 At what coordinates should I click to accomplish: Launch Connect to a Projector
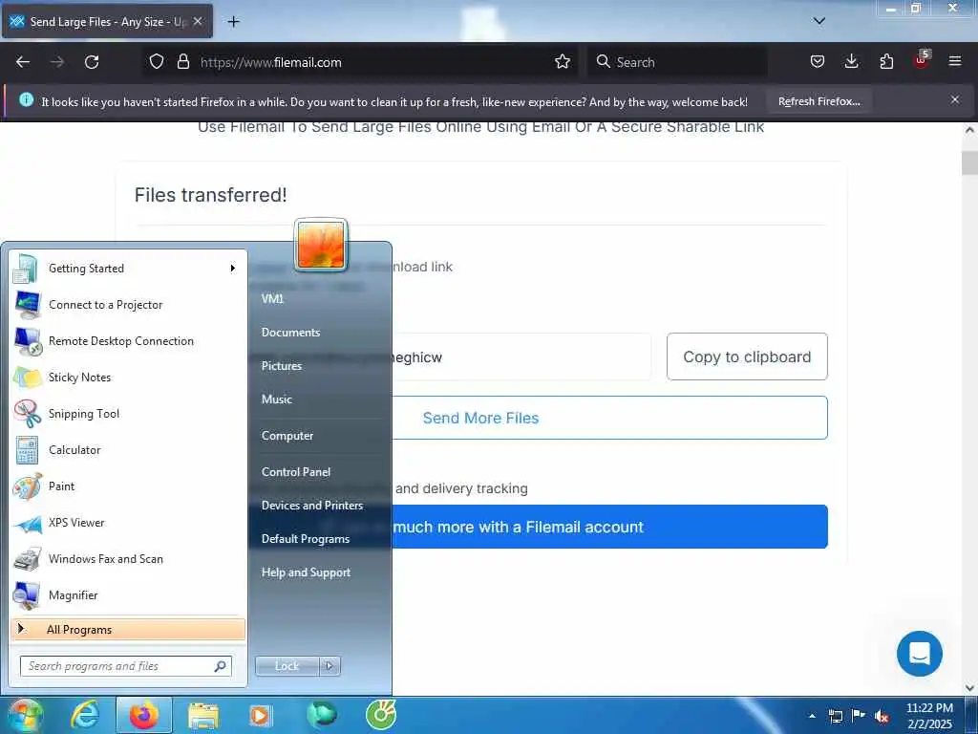tap(128, 305)
